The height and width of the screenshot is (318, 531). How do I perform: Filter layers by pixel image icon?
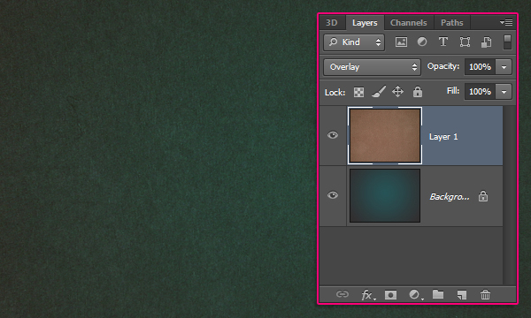point(401,42)
